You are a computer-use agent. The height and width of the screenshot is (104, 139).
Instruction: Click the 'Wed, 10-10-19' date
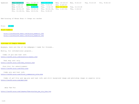[x=62, y=3]
